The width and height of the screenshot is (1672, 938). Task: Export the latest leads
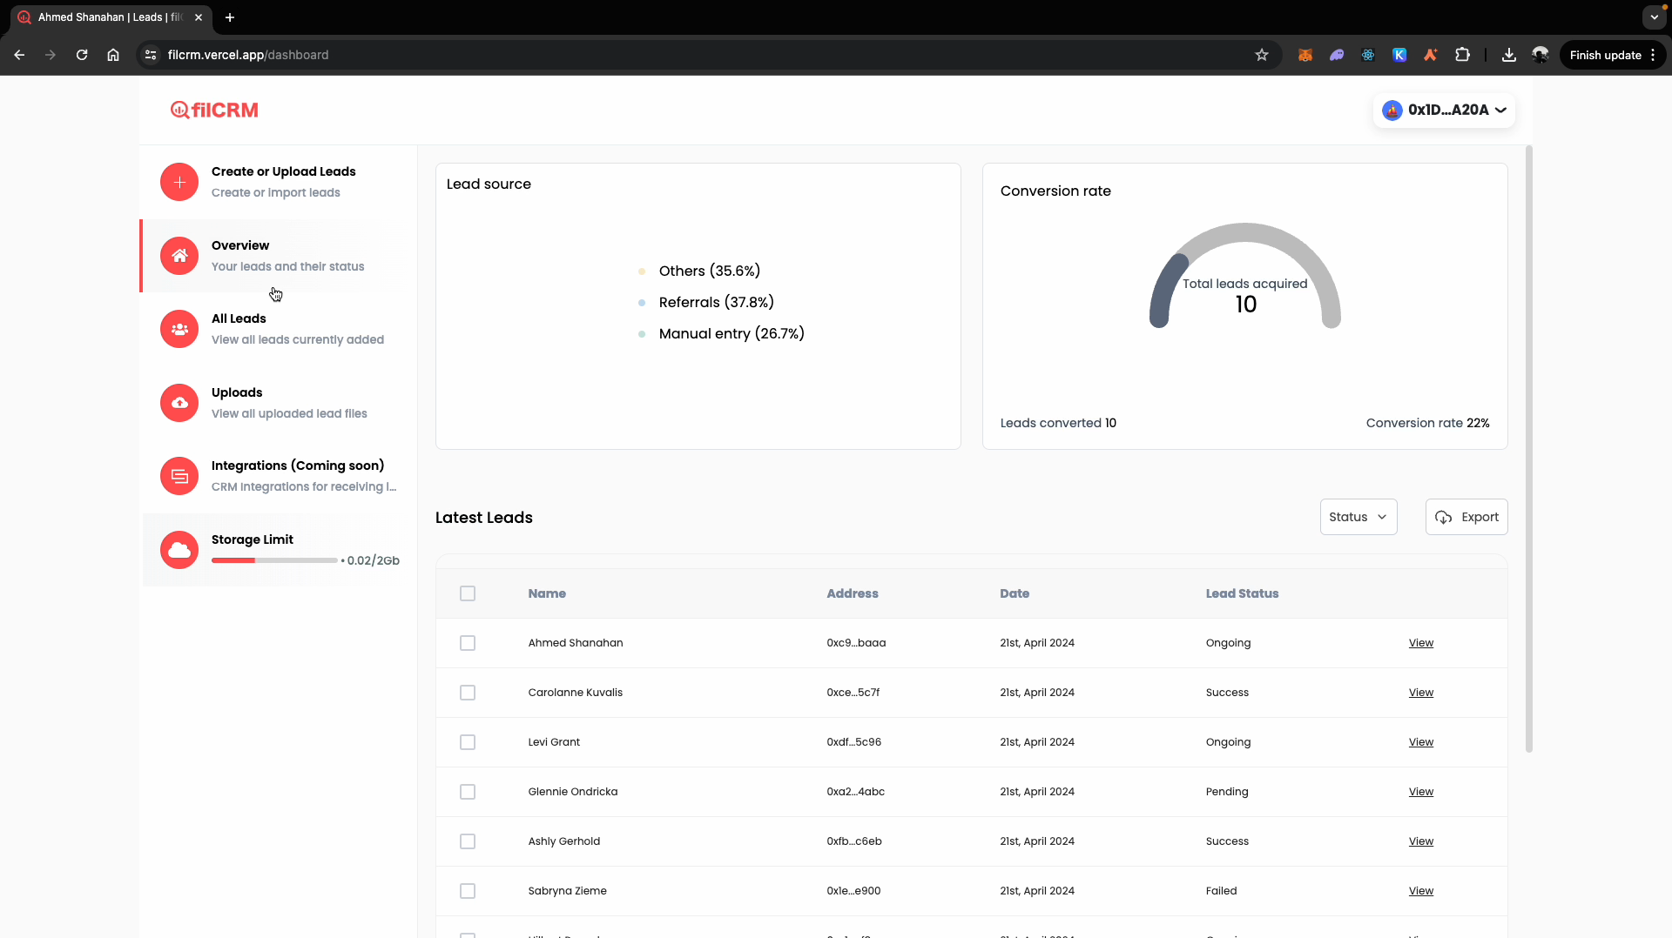(1466, 517)
